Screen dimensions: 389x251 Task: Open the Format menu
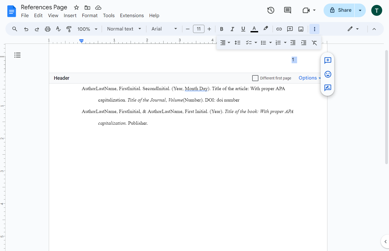(90, 16)
